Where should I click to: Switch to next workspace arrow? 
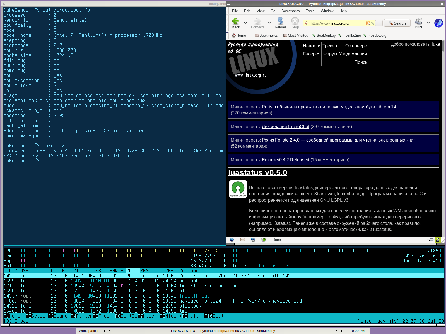pyautogui.click(x=109, y=331)
